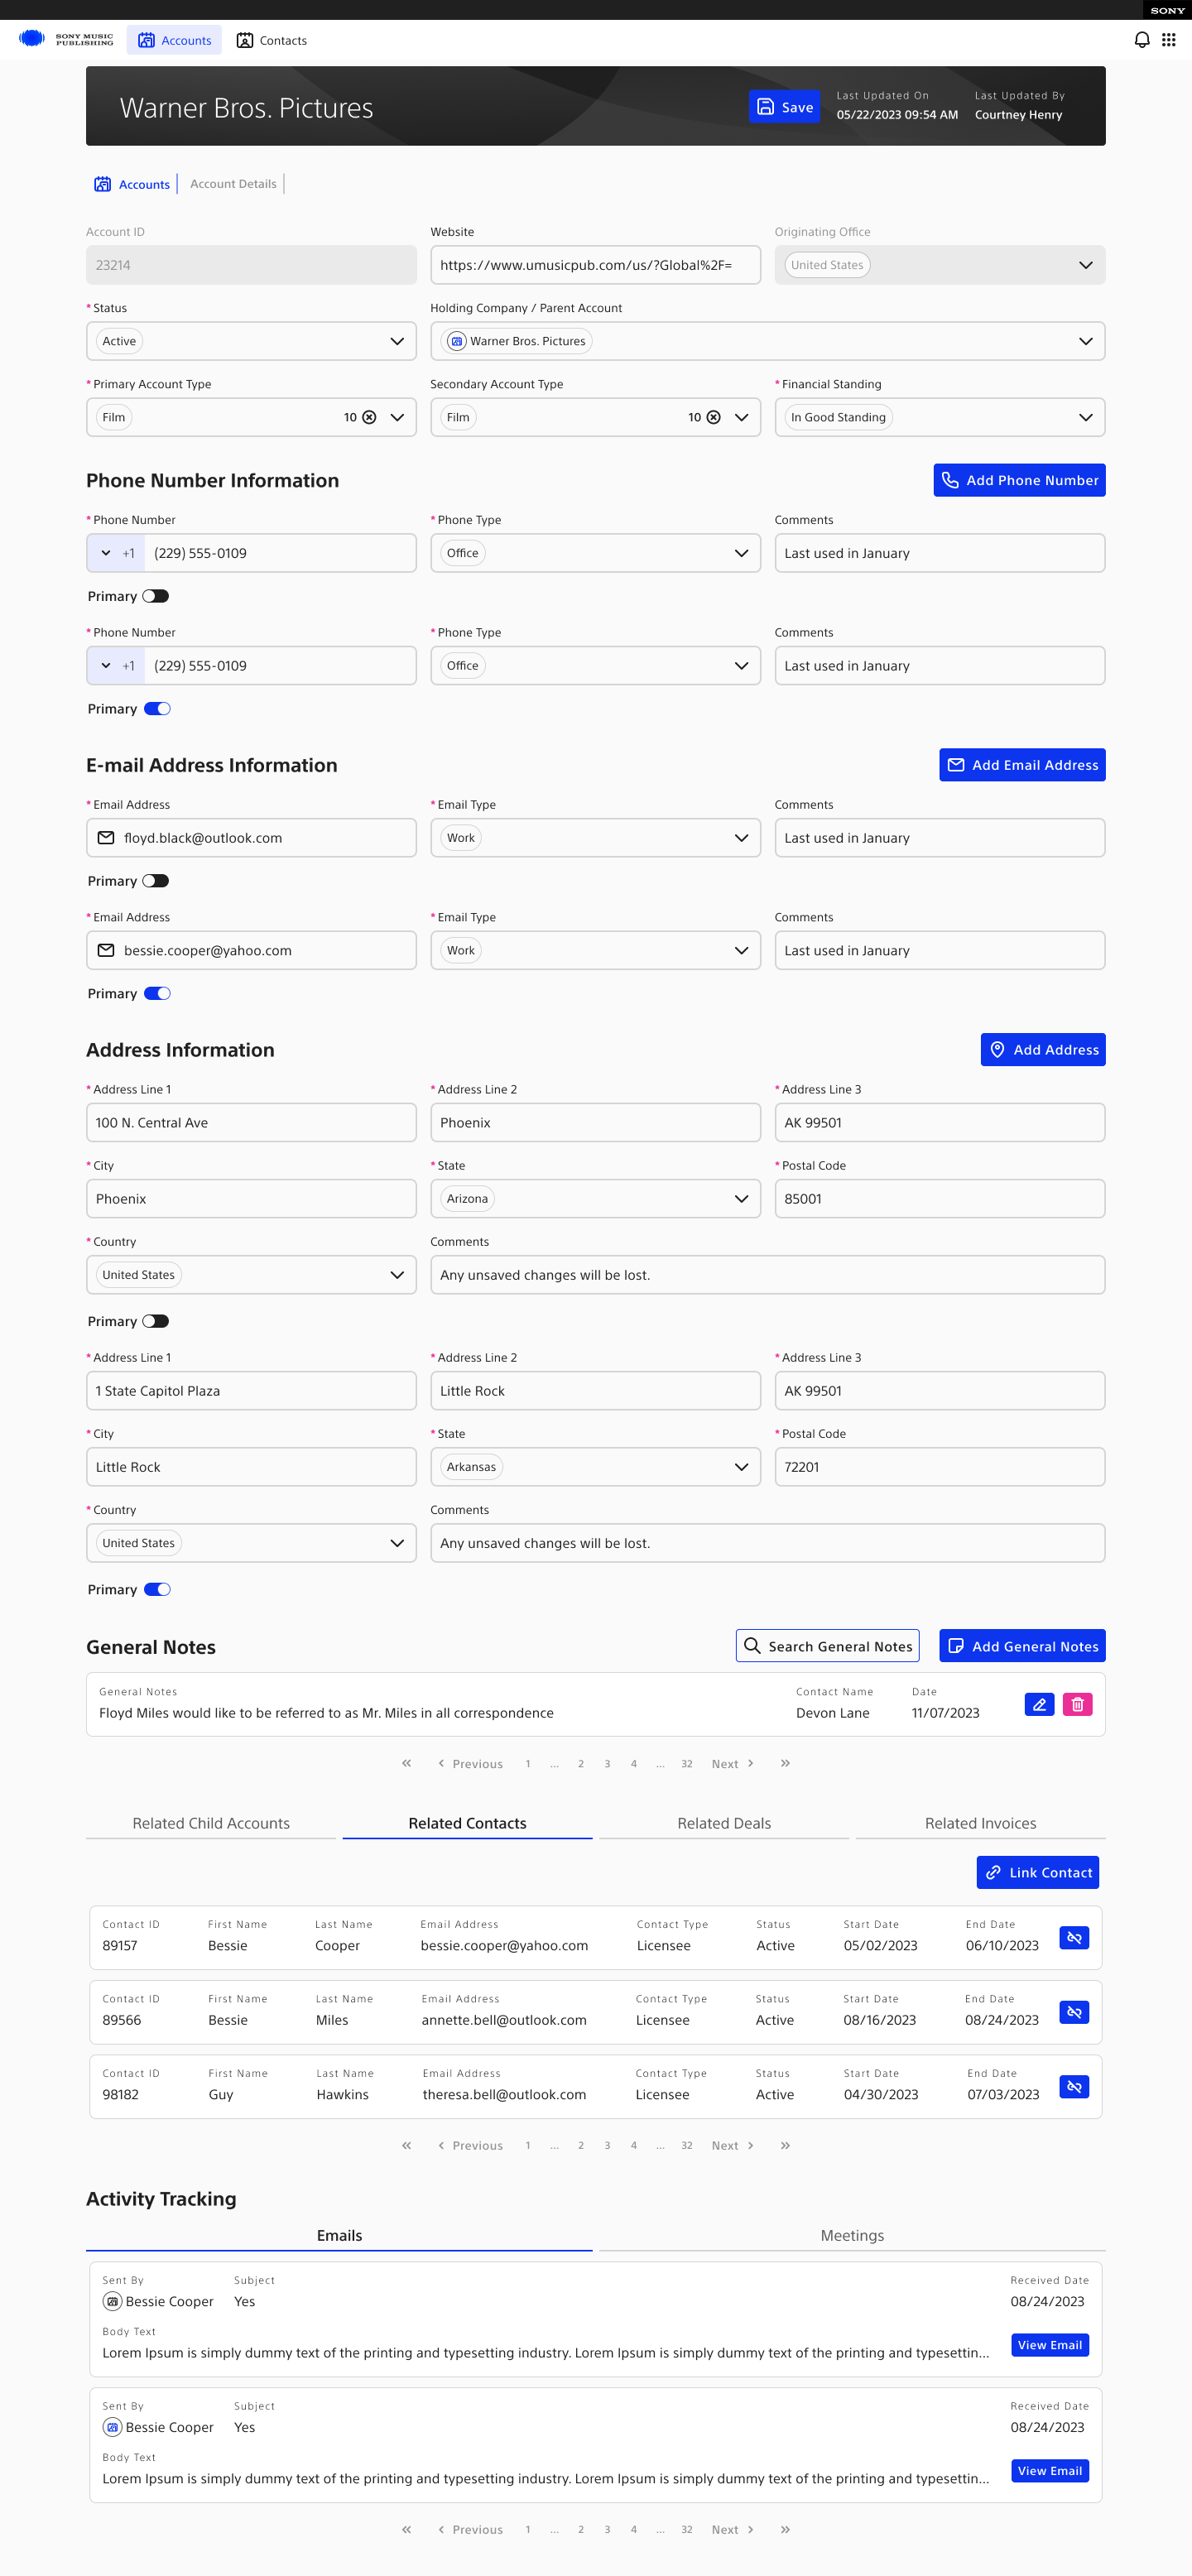This screenshot has height=2576, width=1192.
Task: Click Address Line 1 field 1 State Capitol Plaza
Action: pos(251,1391)
